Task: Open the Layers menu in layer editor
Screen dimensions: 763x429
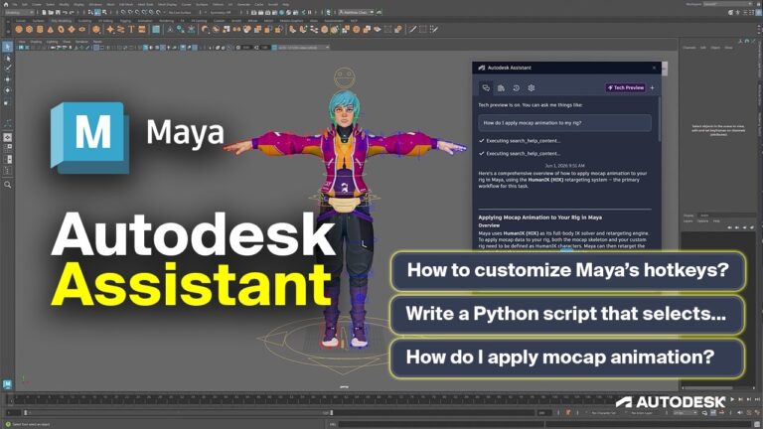Action: (x=688, y=220)
